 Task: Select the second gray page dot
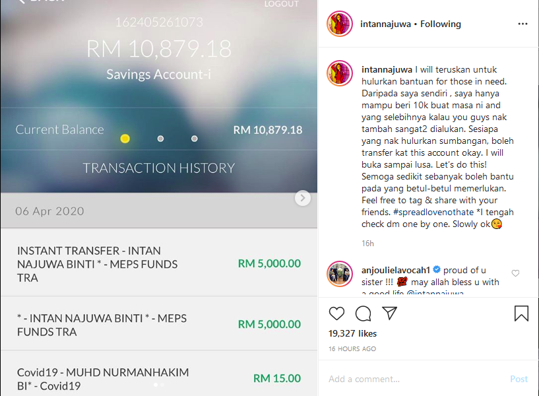coord(160,139)
